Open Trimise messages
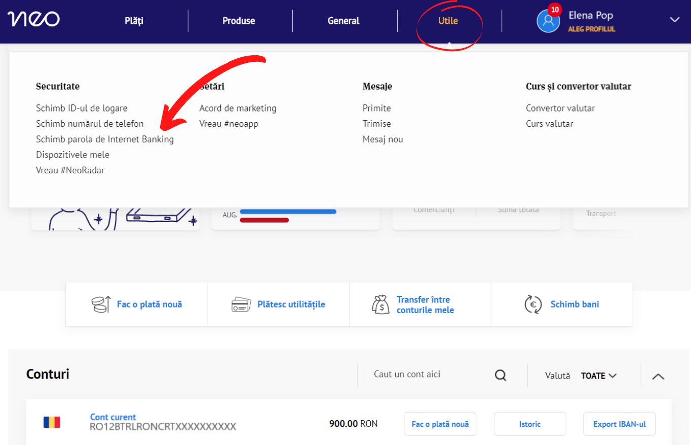Viewport: 691px width, 445px height. pos(376,124)
